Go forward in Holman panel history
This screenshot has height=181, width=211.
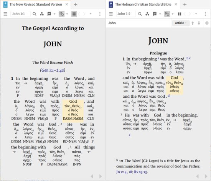tap(190, 14)
